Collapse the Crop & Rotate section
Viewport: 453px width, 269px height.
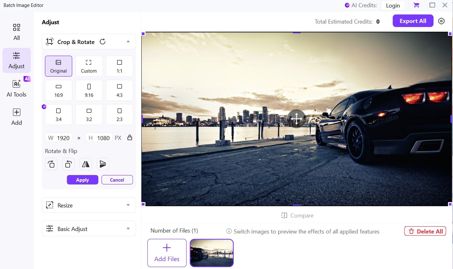tap(128, 41)
